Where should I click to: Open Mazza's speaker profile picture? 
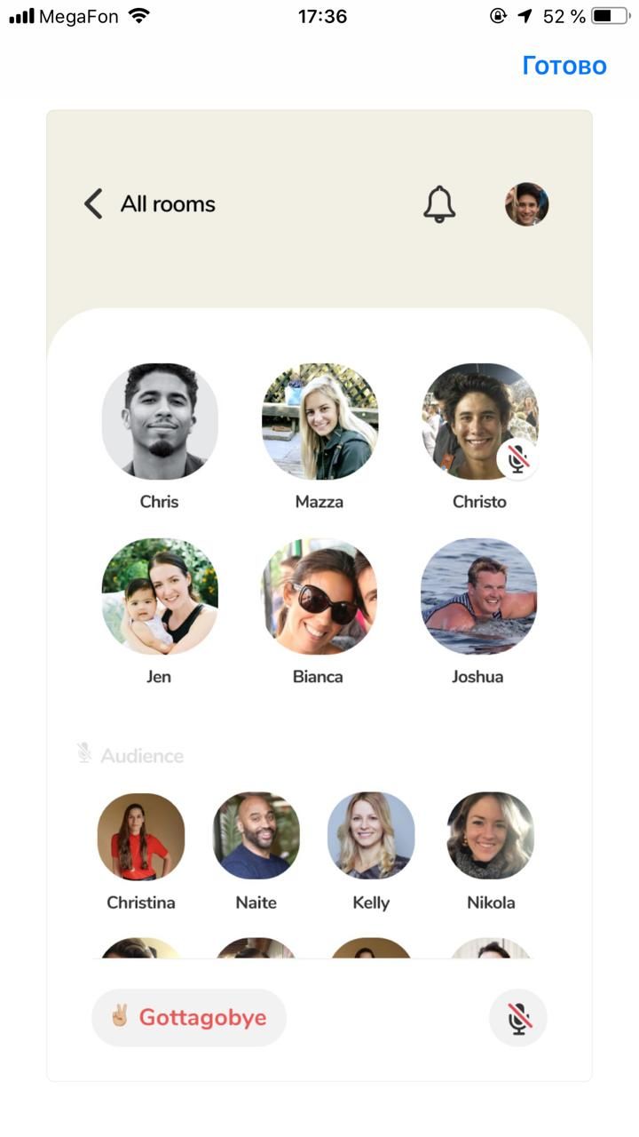[319, 421]
